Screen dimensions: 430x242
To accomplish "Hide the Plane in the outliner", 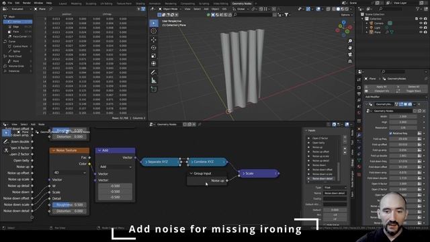I will 421,32.
